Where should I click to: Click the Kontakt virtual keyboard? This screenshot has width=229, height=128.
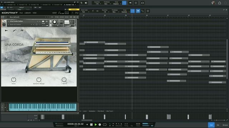click(x=43, y=107)
